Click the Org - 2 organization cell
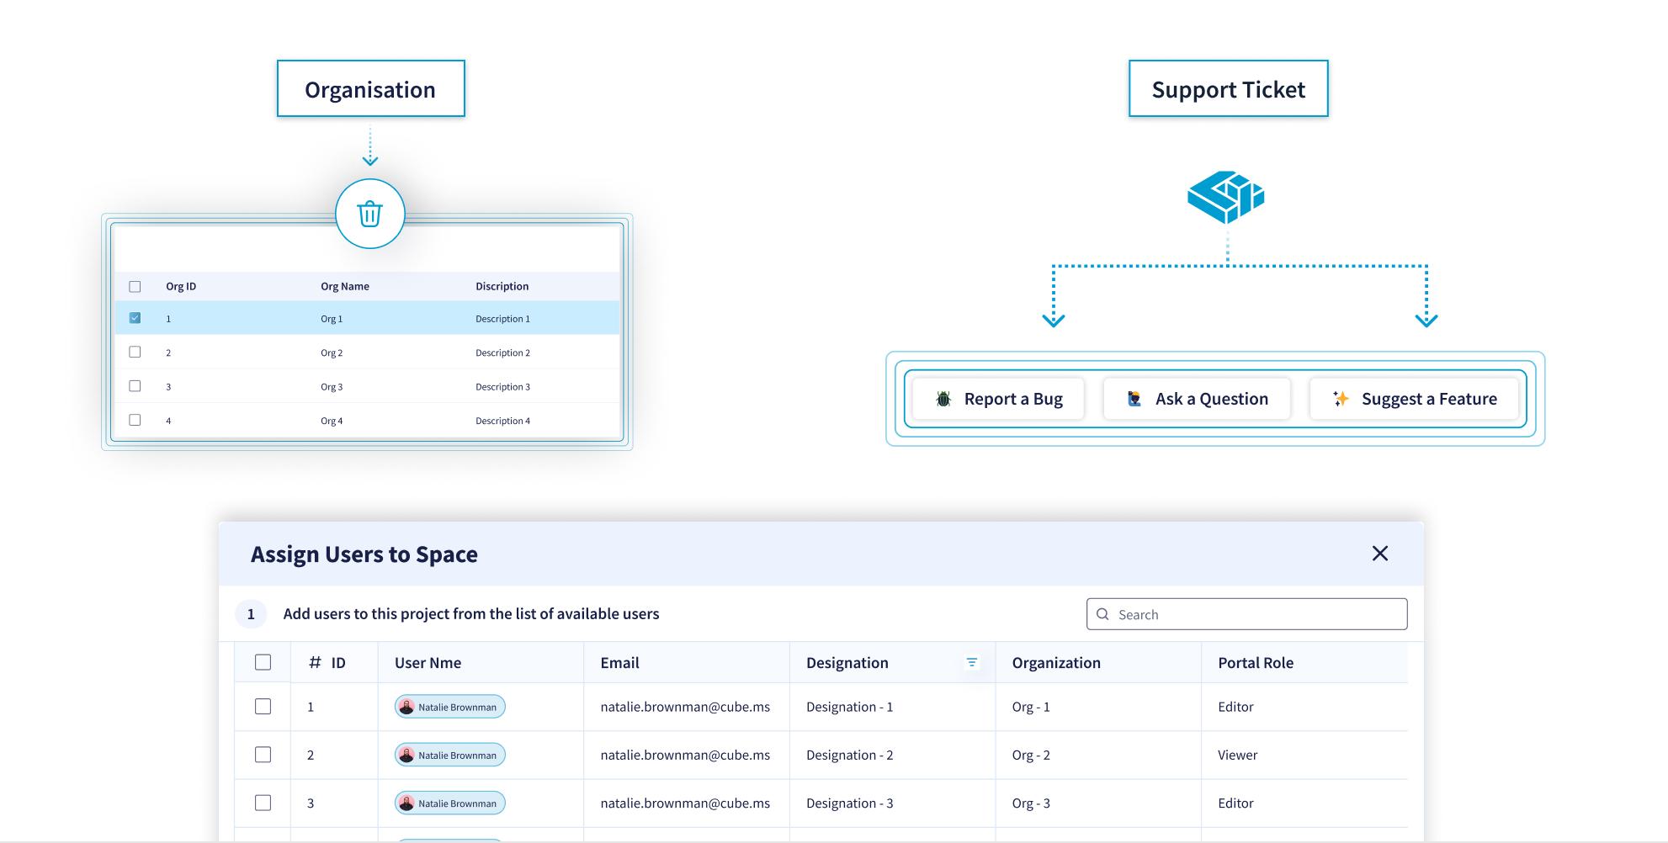 (x=1031, y=755)
